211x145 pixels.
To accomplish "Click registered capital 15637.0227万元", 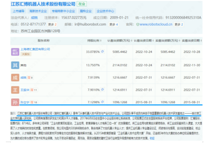I will (x=74, y=18).
